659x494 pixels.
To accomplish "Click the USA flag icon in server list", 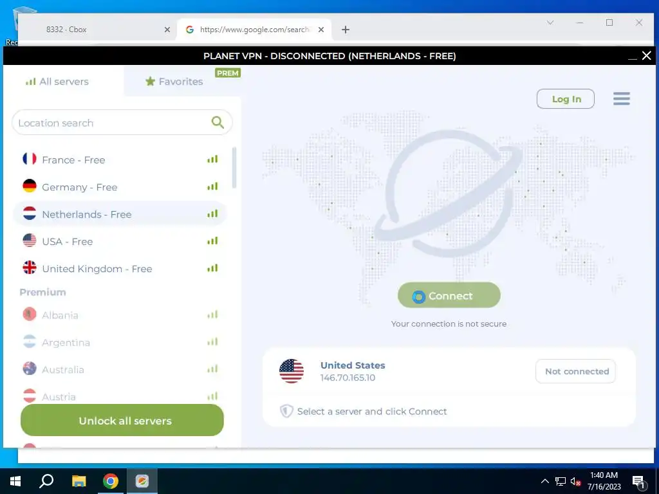I will click(30, 241).
